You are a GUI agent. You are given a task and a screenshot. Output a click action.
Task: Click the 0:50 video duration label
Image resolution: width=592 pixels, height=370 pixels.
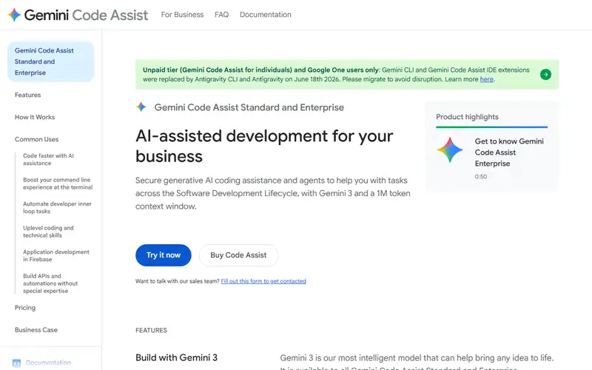(480, 177)
